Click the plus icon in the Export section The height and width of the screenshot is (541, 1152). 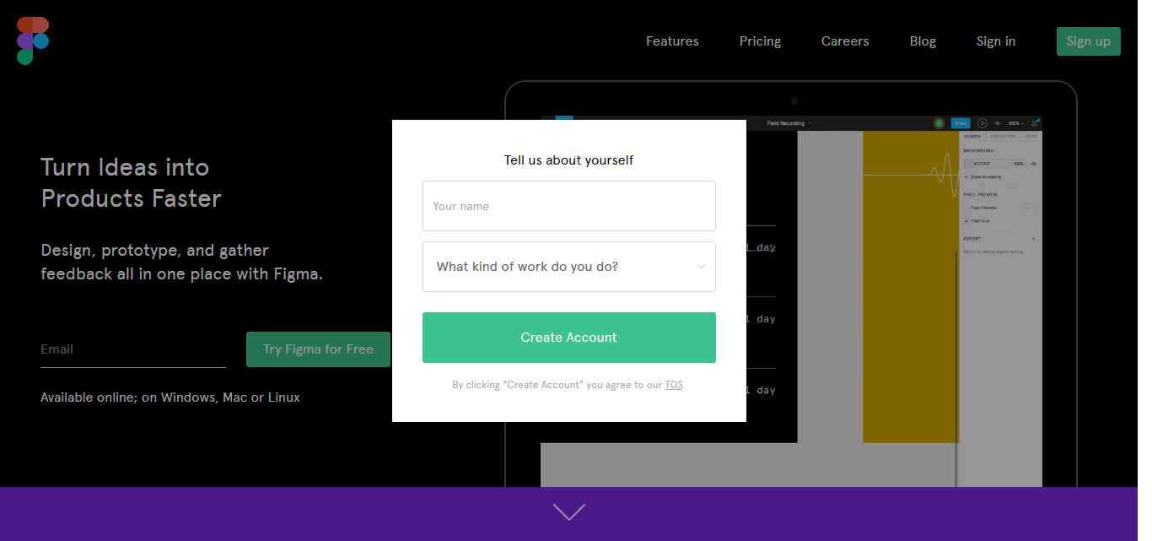click(x=1034, y=239)
